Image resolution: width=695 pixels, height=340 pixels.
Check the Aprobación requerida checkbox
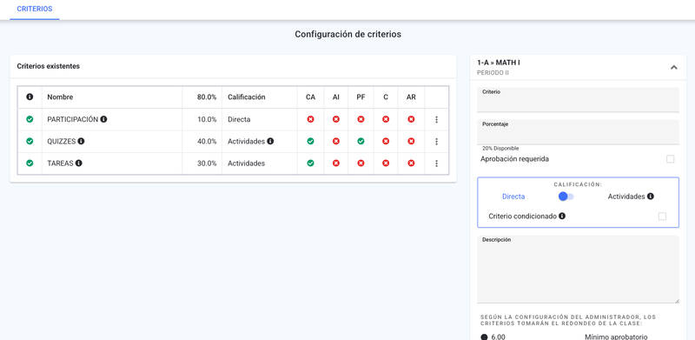click(670, 159)
